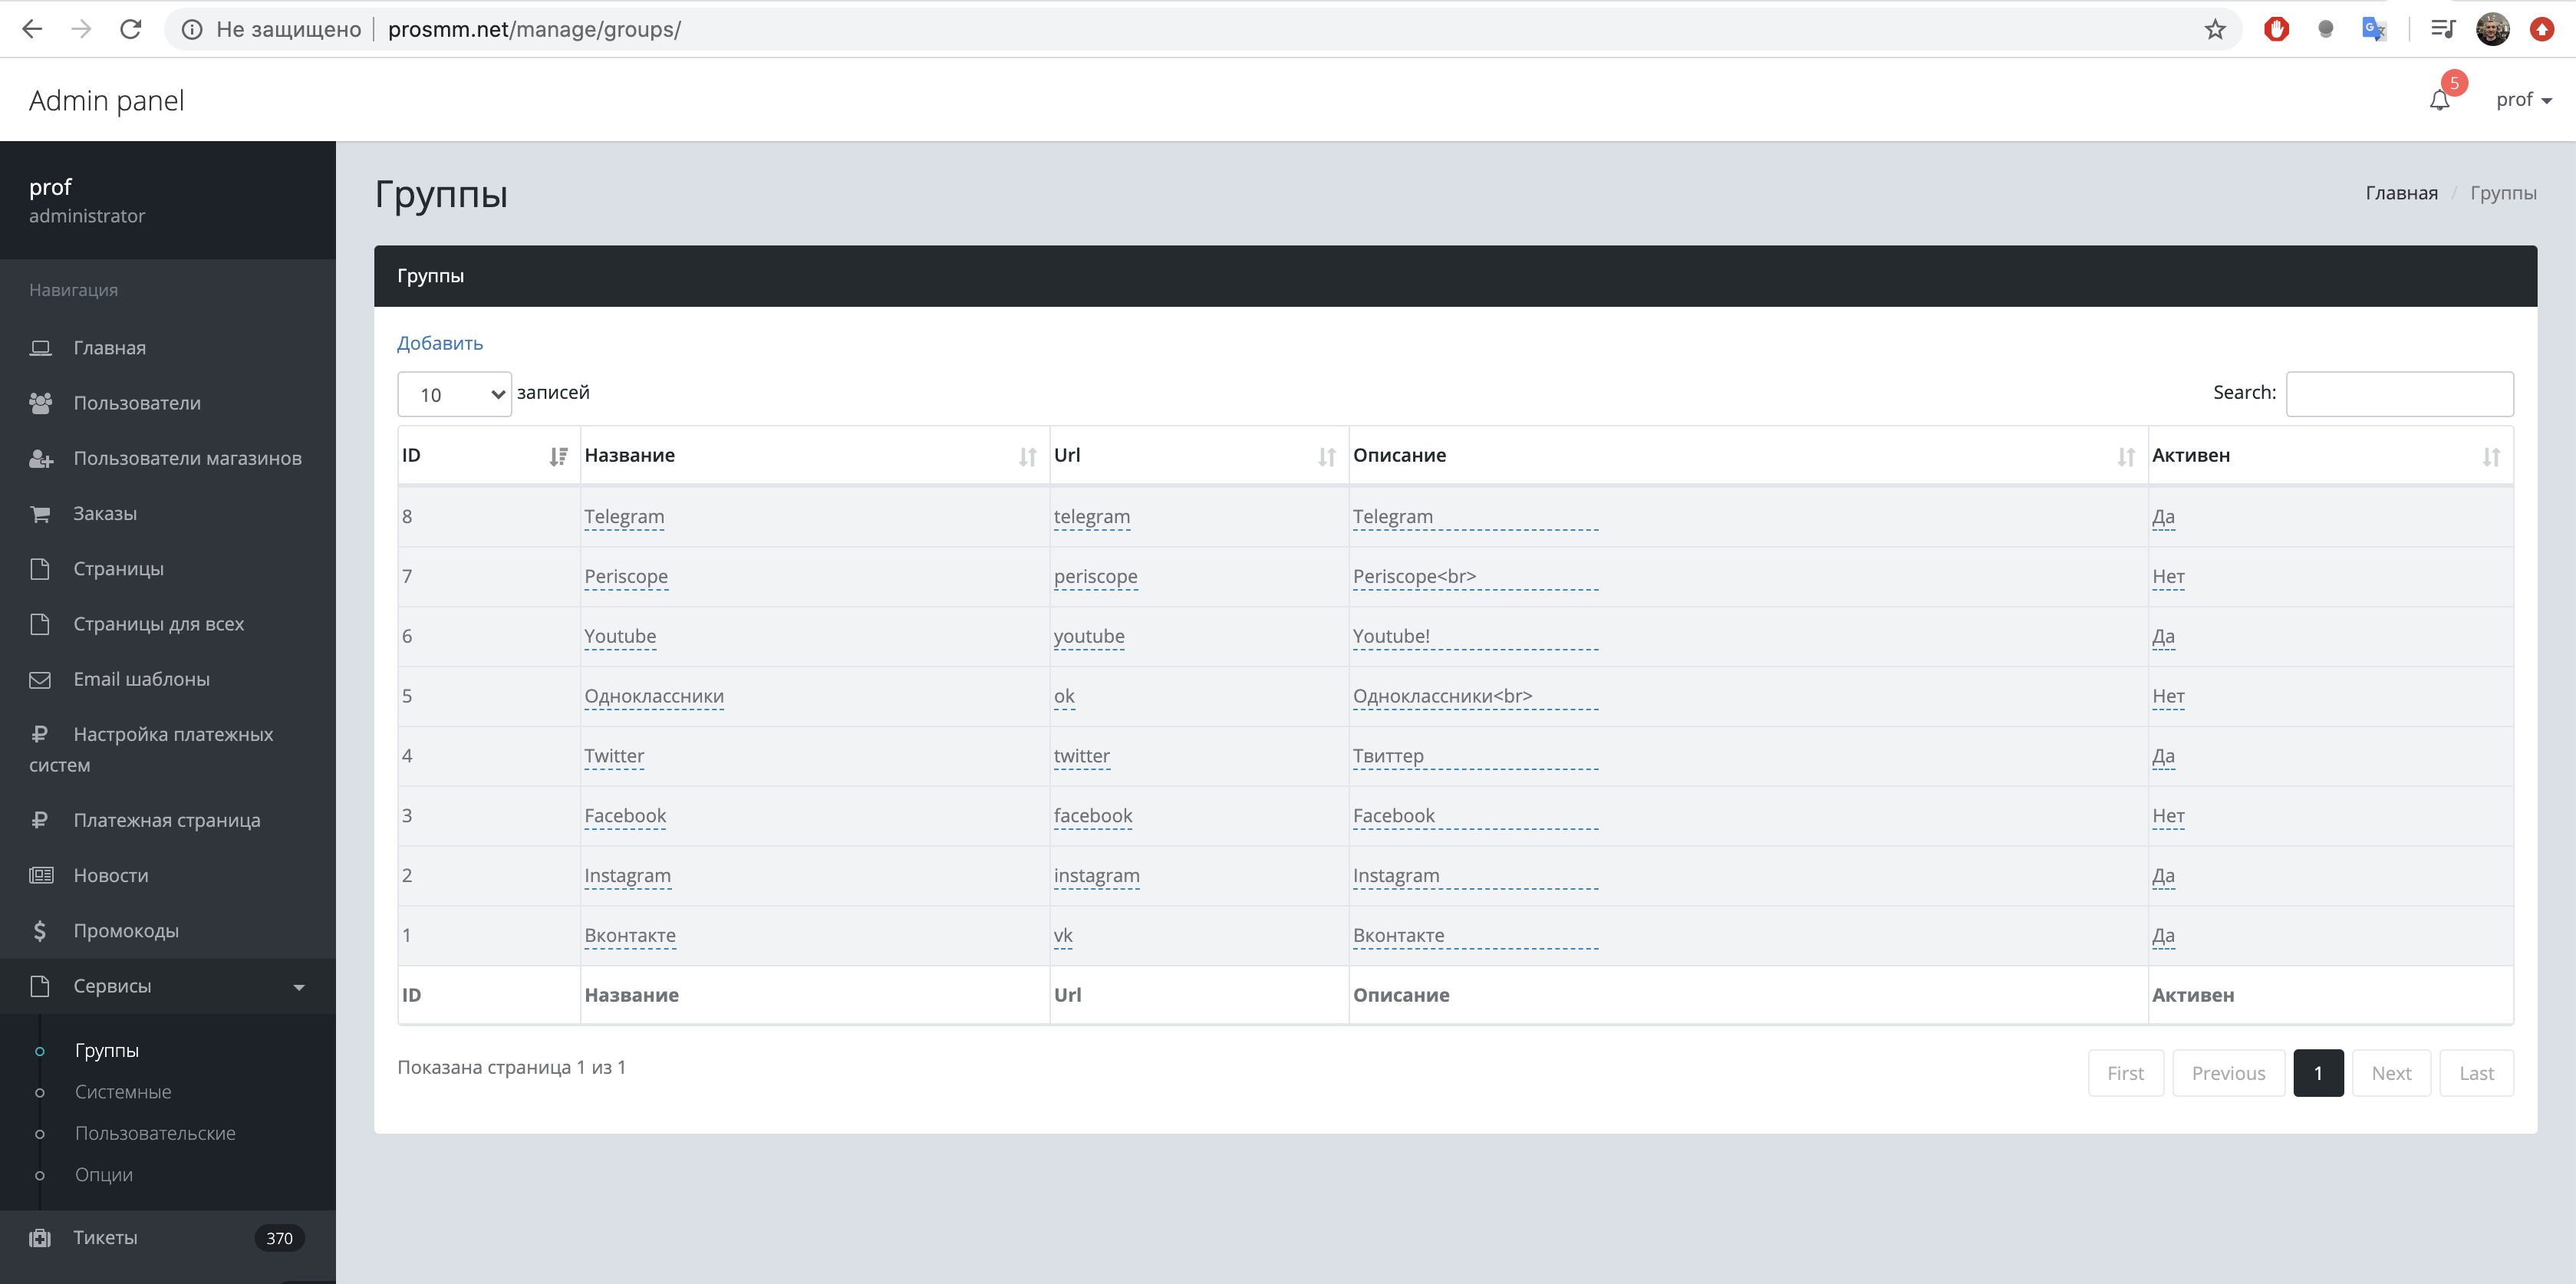Image resolution: width=2576 pixels, height=1284 pixels.
Task: Click the Активен column sort icon
Action: 2490,457
